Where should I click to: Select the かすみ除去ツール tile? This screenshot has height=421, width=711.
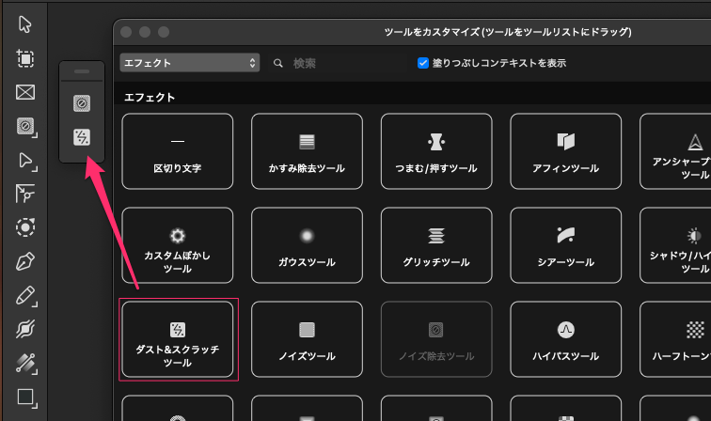(x=307, y=151)
